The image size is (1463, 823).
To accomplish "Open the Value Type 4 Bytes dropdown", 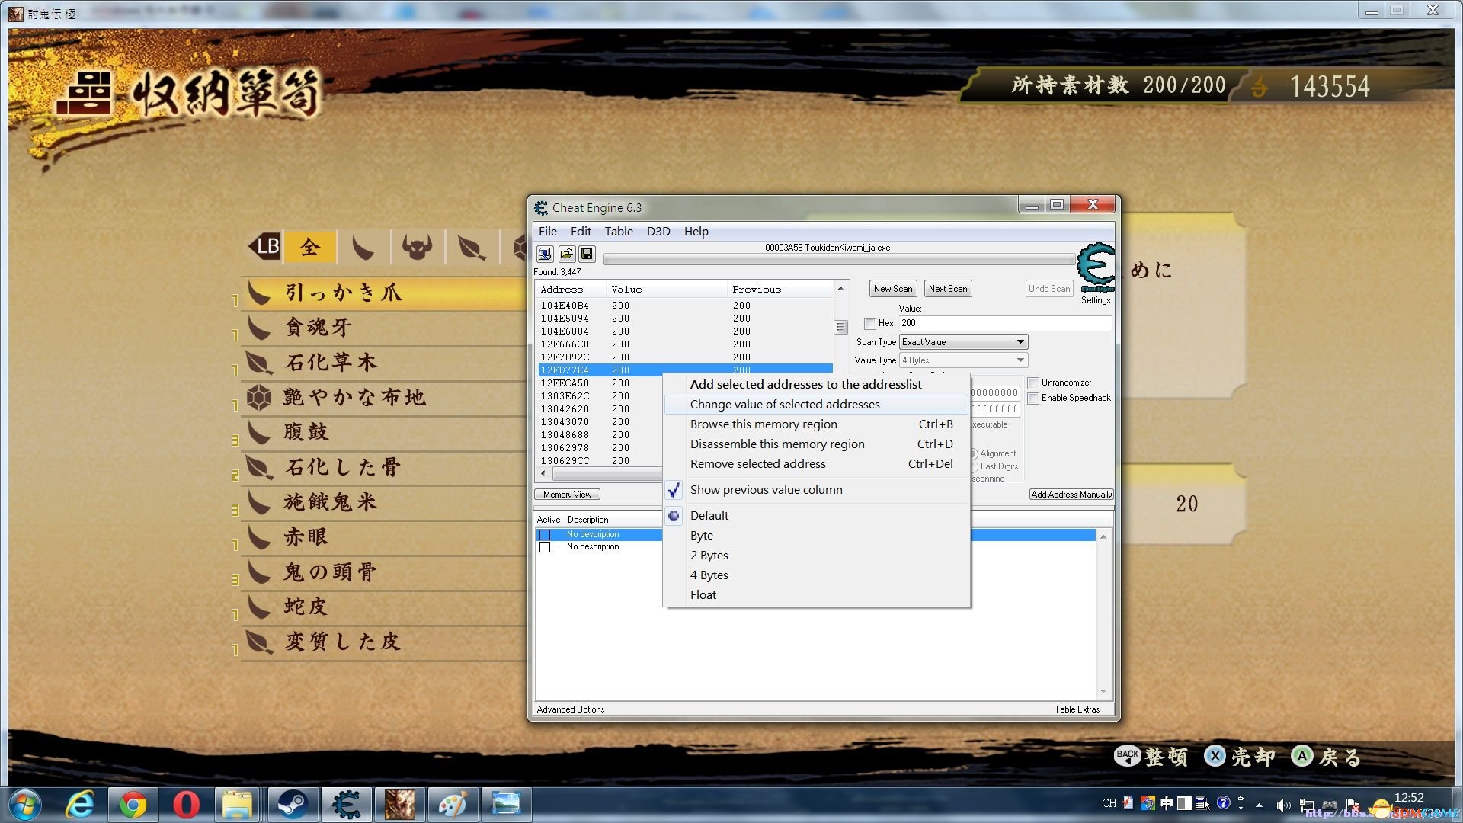I will [x=964, y=360].
